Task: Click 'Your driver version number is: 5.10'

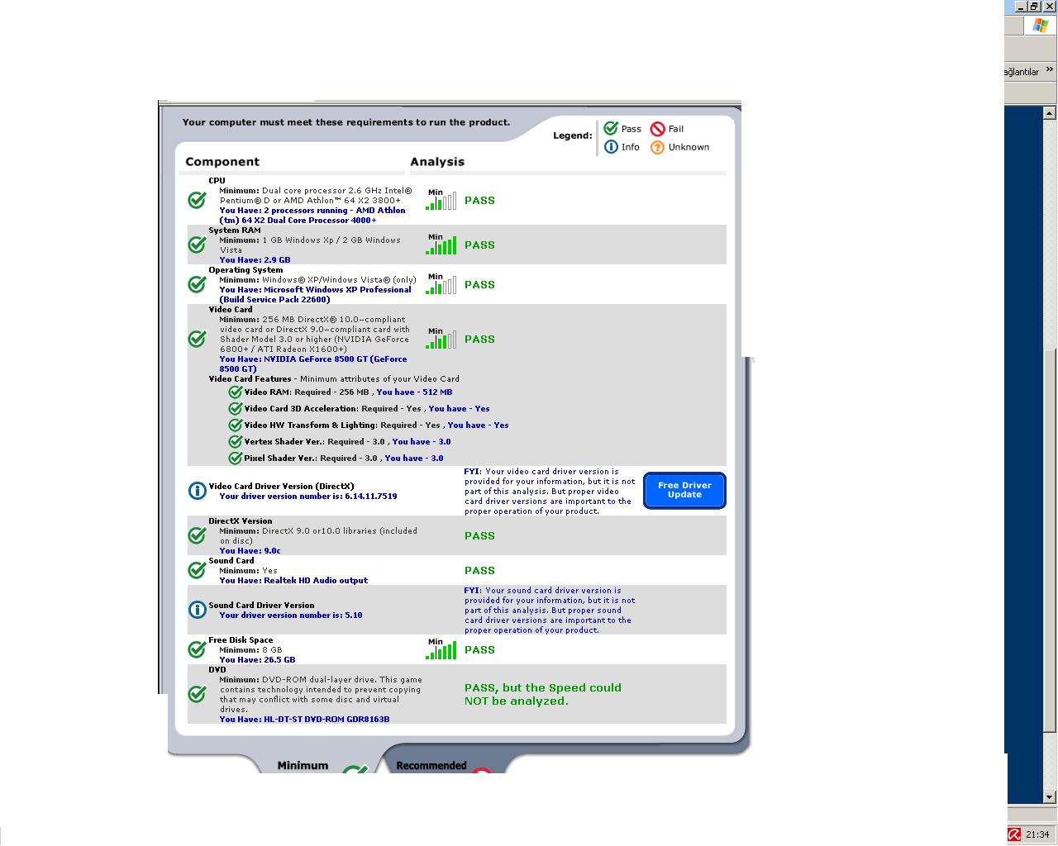Action: [291, 615]
